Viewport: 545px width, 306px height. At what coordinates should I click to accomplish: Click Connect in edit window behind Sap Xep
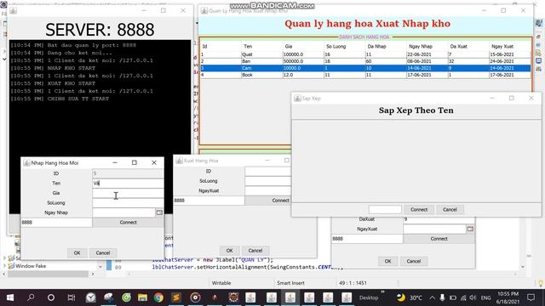point(439,239)
